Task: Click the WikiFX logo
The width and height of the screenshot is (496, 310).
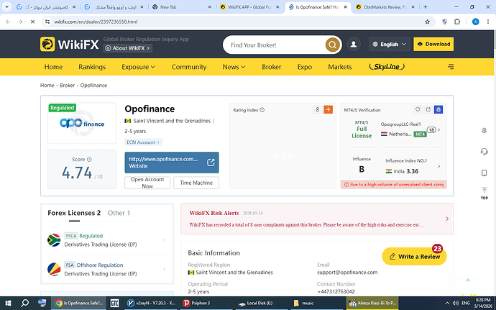Action: click(69, 45)
